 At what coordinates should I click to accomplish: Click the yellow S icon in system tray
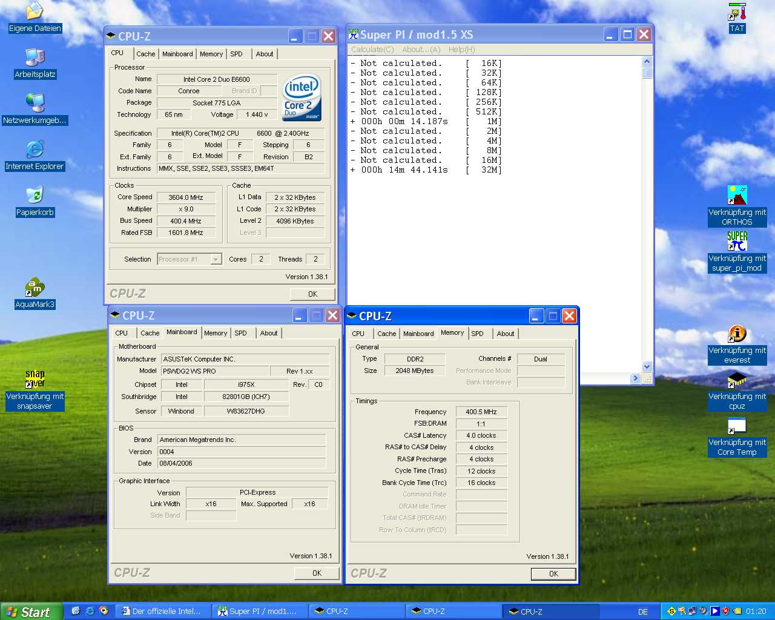[x=671, y=612]
